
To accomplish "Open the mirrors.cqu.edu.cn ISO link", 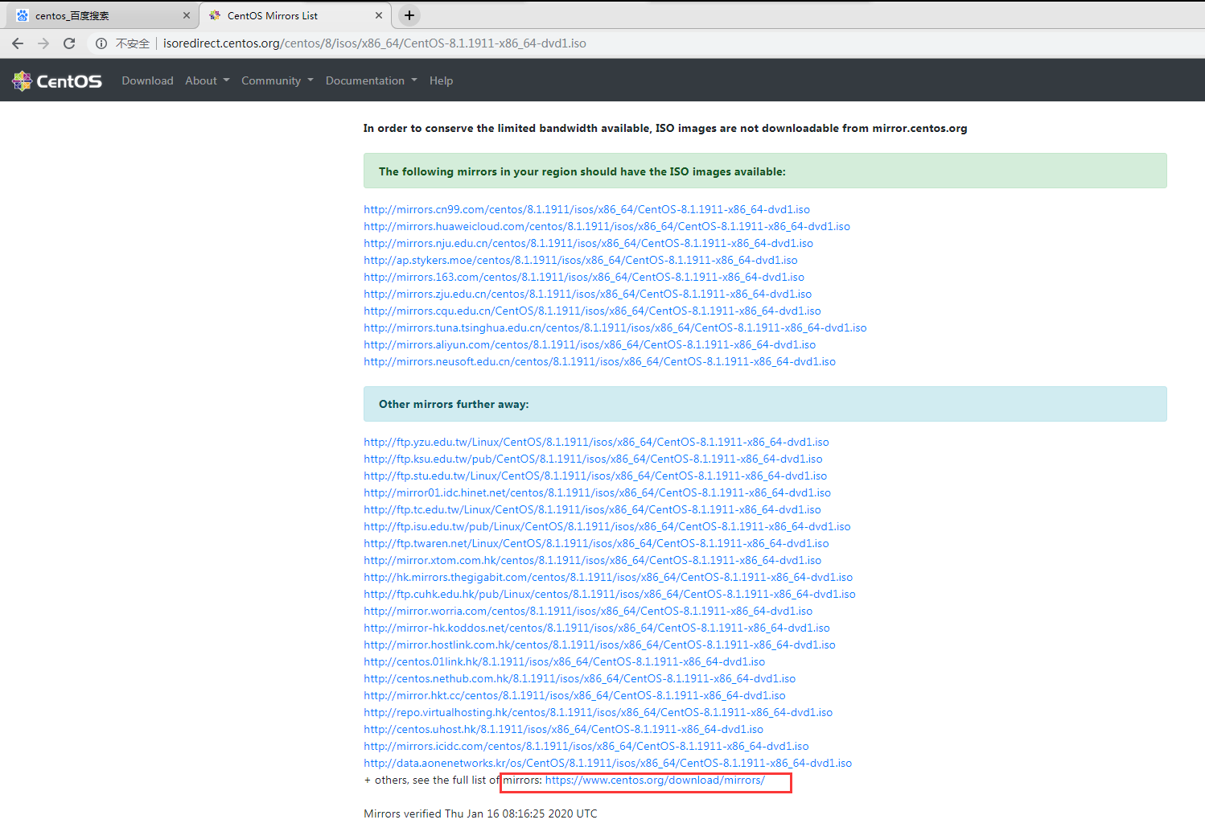I will click(x=592, y=311).
